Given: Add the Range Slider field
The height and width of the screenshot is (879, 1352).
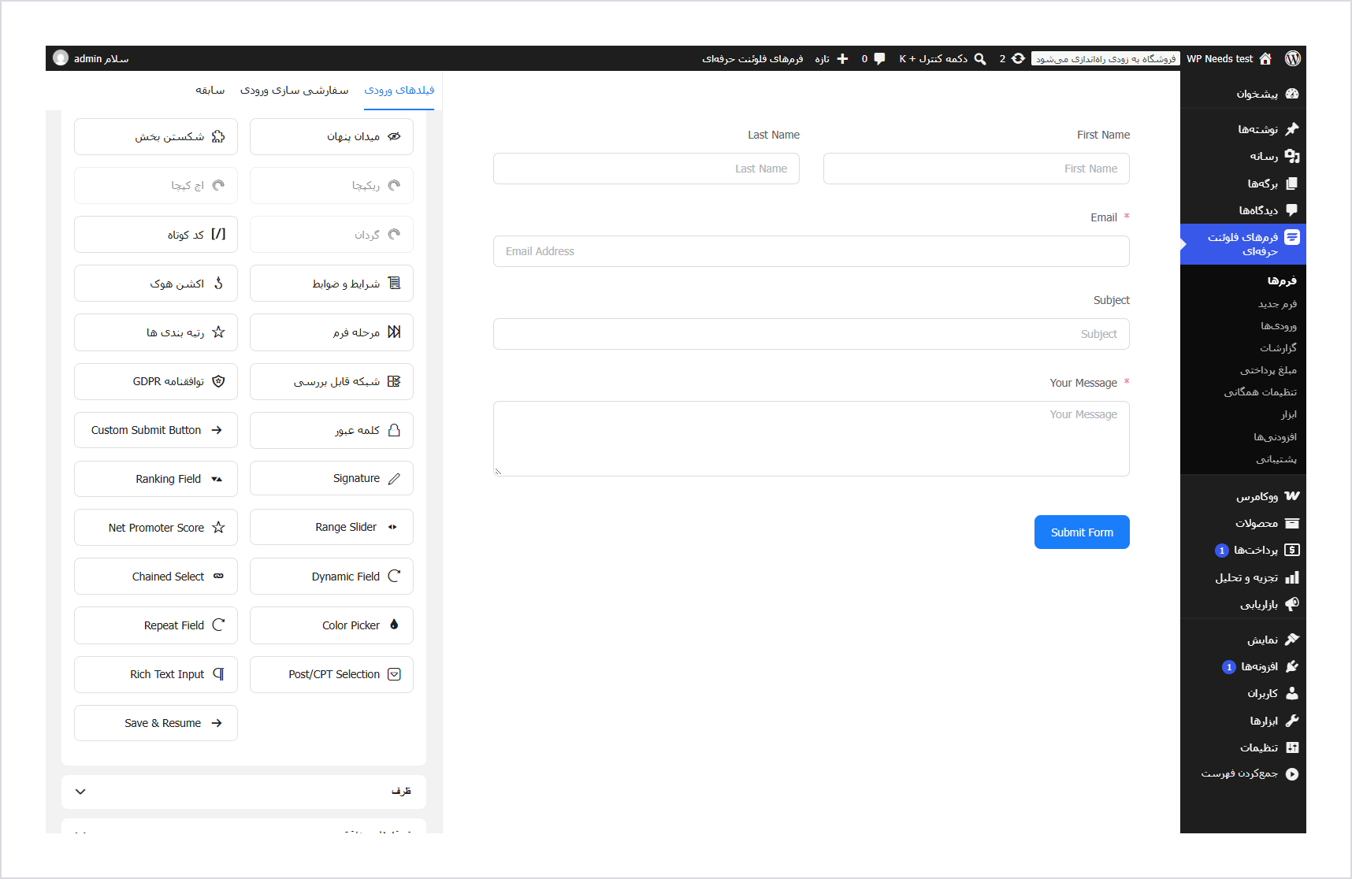Looking at the screenshot, I should click(x=332, y=527).
